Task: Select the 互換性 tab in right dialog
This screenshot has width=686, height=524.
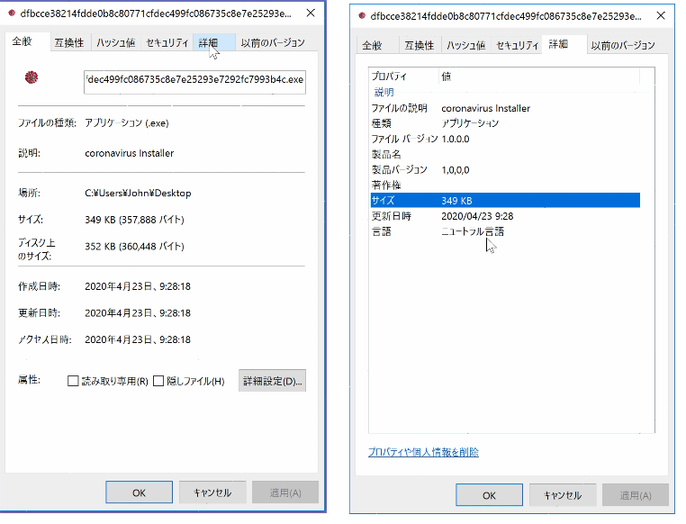Action: click(x=419, y=46)
